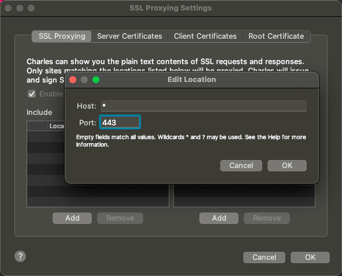This screenshot has width=342, height=276.
Task: Click the green zoom button of Edit Location
Action: [x=96, y=80]
